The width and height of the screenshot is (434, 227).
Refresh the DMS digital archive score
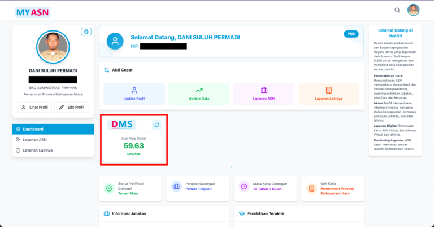[156, 125]
